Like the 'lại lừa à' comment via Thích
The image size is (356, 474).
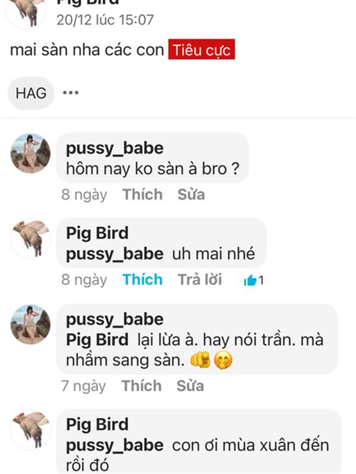[142, 386]
